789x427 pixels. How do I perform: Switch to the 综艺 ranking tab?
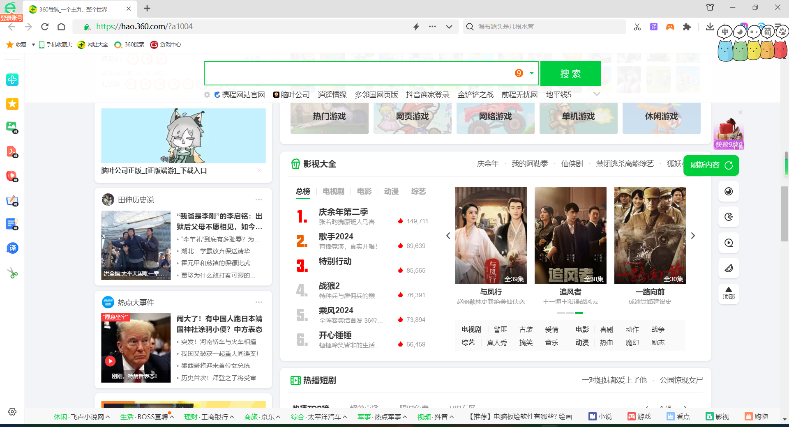[x=418, y=191]
